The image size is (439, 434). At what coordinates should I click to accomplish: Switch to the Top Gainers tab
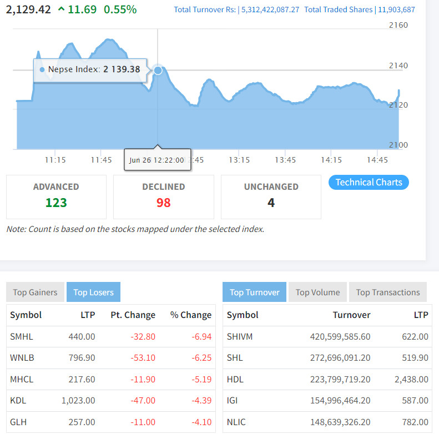(35, 292)
